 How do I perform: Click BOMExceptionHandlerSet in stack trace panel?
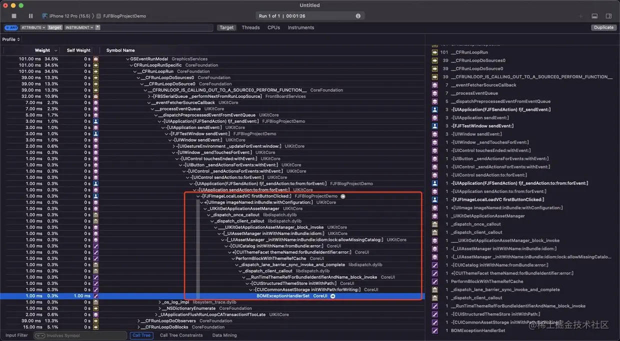[x=478, y=330]
